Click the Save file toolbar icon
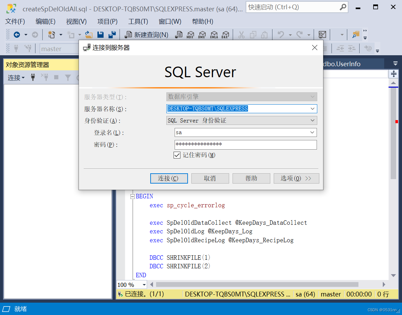This screenshot has height=315, width=402. pos(100,34)
